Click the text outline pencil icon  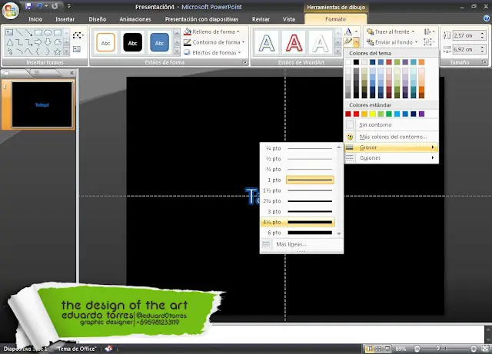click(x=348, y=42)
